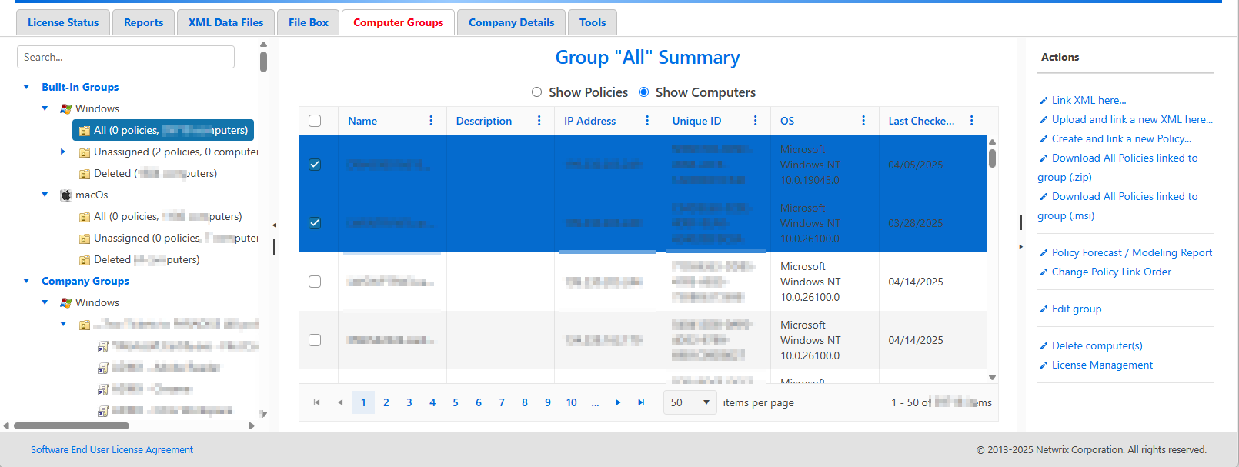1239x467 pixels.
Task: Expand the Unassigned Windows group node
Action: (63, 152)
